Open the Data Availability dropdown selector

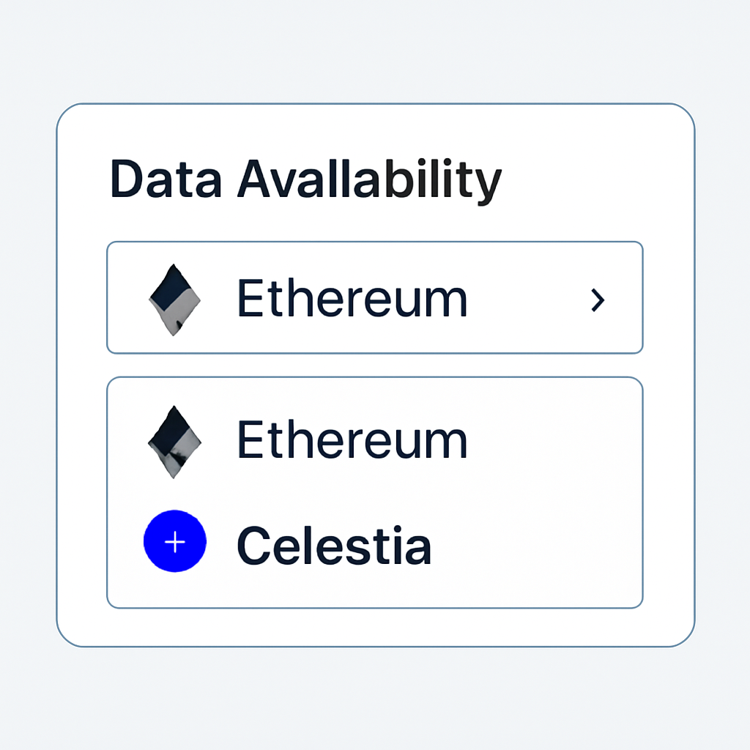[x=374, y=297]
